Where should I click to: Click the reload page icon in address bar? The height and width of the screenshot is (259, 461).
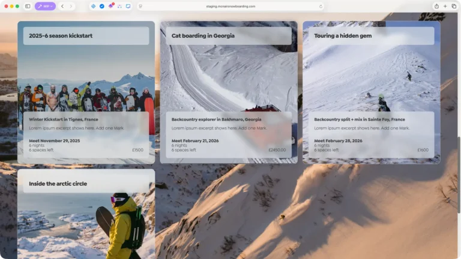pos(321,6)
